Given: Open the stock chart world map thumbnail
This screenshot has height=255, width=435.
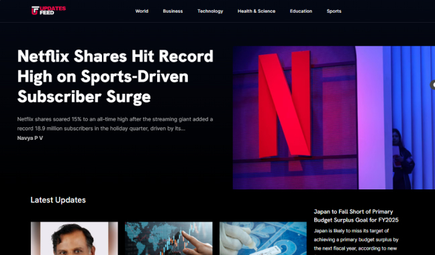Looking at the screenshot, I should point(168,238).
